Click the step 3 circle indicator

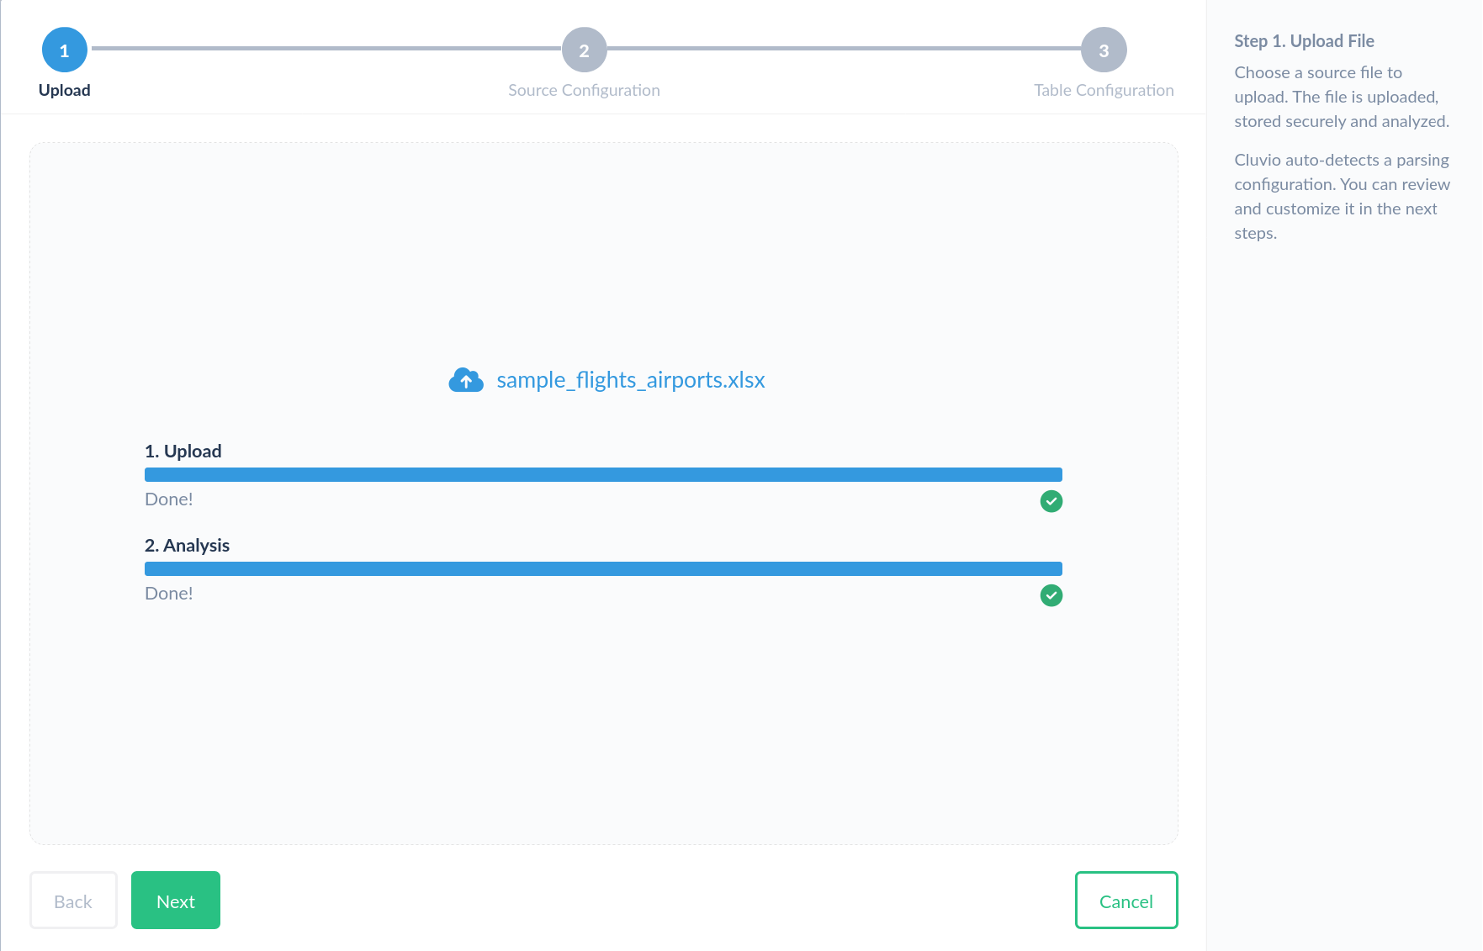tap(1104, 50)
